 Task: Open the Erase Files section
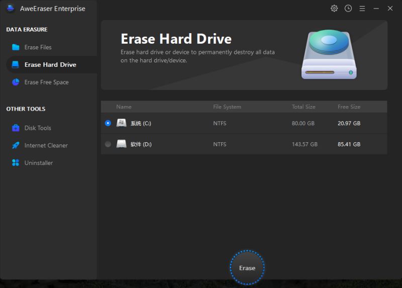(x=51, y=47)
